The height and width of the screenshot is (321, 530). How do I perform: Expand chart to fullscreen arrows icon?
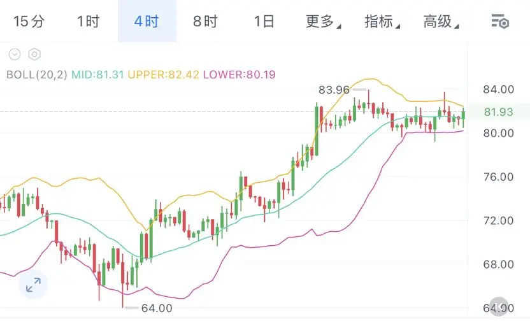tap(33, 285)
